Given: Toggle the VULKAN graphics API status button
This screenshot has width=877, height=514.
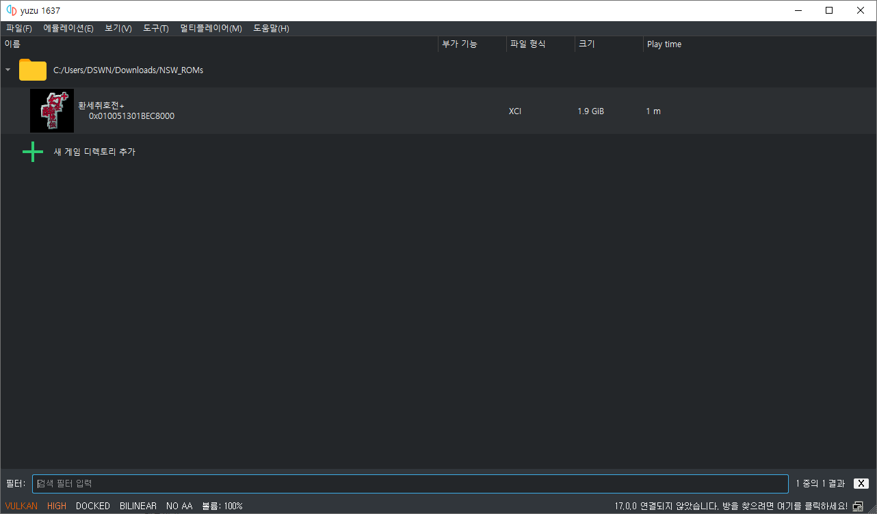Looking at the screenshot, I should click(x=21, y=506).
